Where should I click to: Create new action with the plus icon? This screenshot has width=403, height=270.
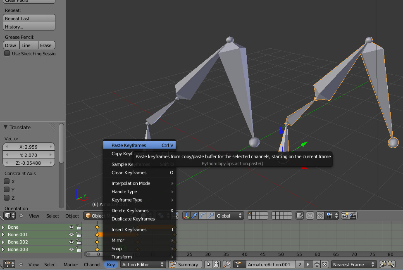(x=317, y=265)
